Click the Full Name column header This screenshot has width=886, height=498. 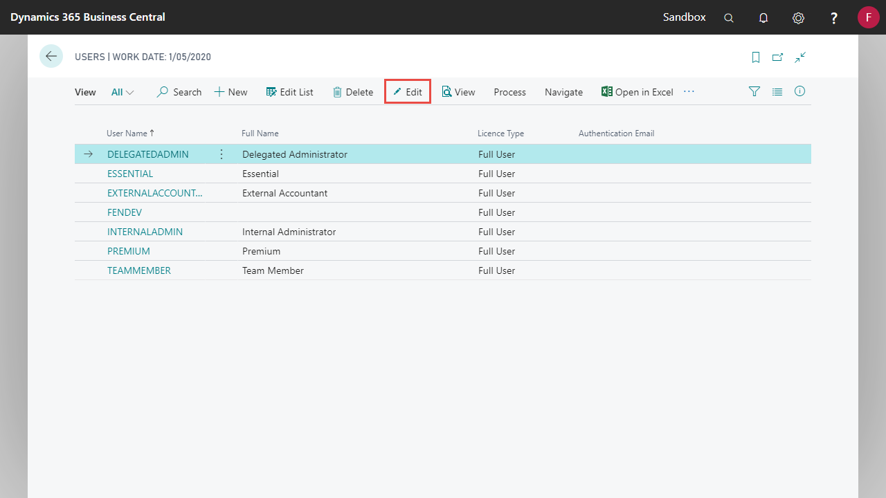(260, 133)
